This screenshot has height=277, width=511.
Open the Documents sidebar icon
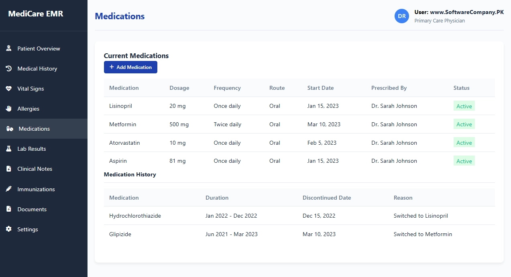pos(8,209)
